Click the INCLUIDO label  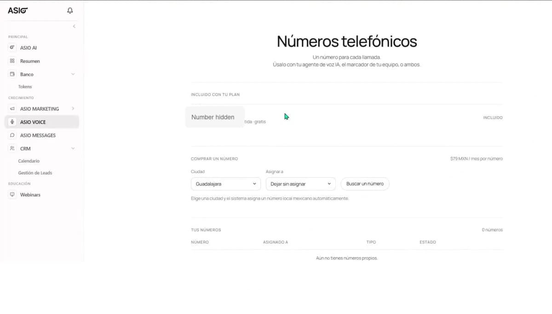[493, 118]
